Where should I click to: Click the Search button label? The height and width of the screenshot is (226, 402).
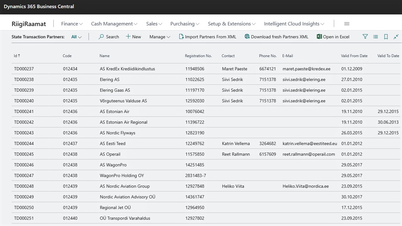tap(112, 37)
